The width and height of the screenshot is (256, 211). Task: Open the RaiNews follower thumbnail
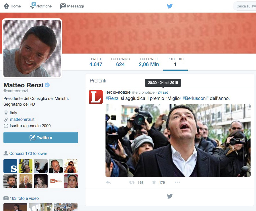click(x=56, y=181)
